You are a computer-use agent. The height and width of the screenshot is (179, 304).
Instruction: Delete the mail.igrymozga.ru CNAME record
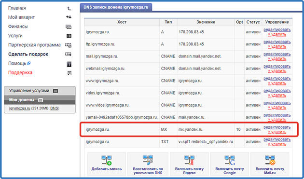click(x=277, y=59)
